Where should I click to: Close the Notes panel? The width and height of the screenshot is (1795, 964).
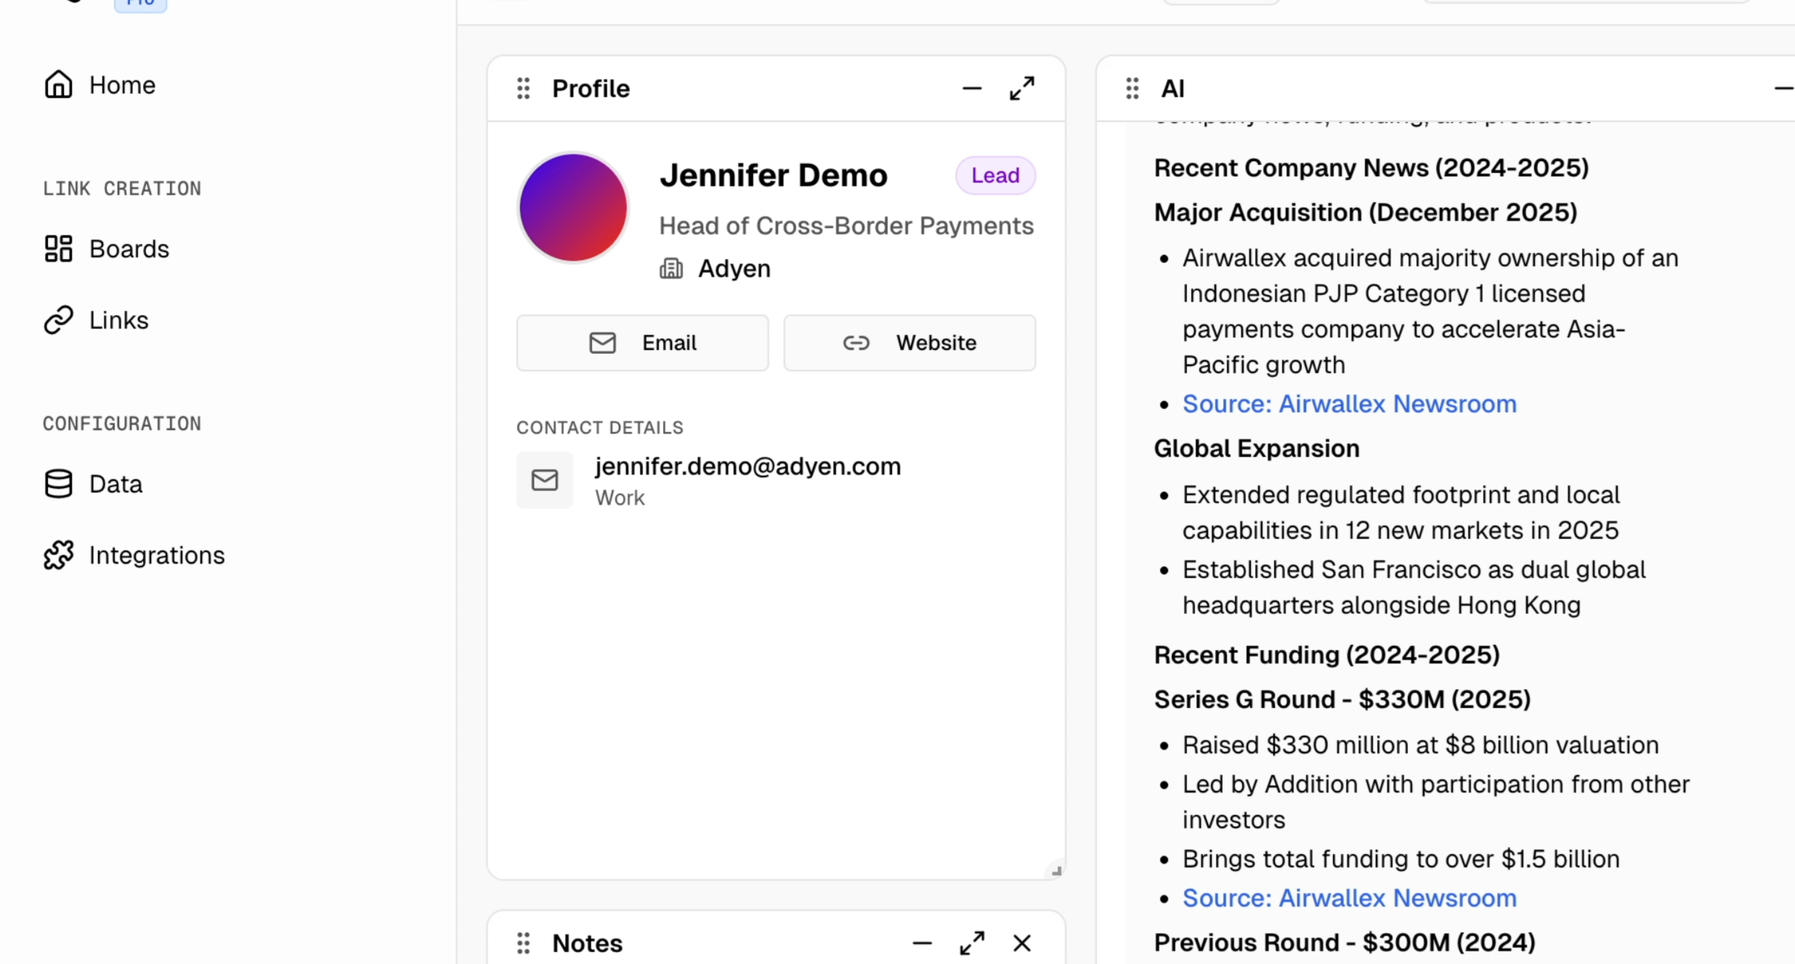click(x=1021, y=943)
